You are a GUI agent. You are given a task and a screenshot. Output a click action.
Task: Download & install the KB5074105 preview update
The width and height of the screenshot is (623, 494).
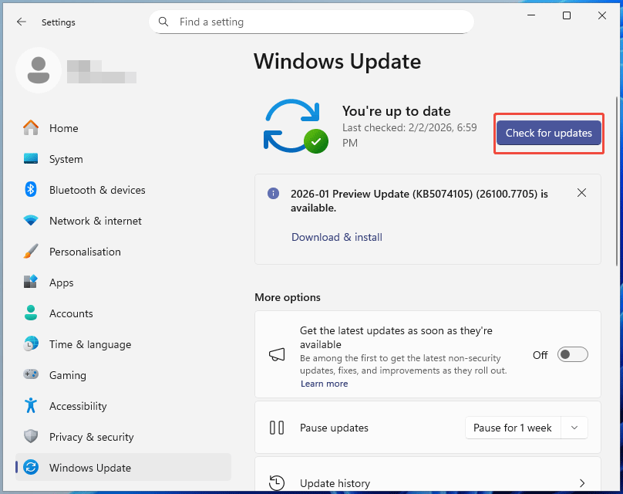[337, 237]
